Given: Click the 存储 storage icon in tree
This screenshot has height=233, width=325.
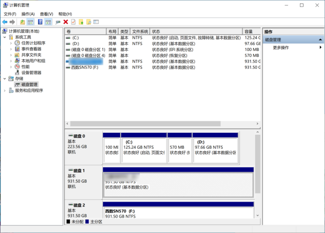Looking at the screenshot, I should pyautogui.click(x=11, y=78).
